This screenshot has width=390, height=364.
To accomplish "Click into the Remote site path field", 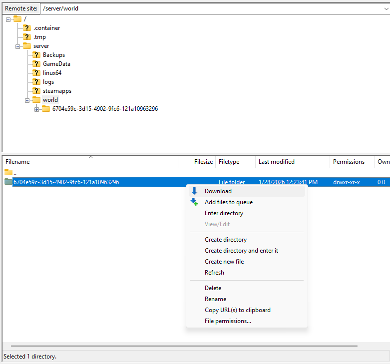I will (210, 8).
